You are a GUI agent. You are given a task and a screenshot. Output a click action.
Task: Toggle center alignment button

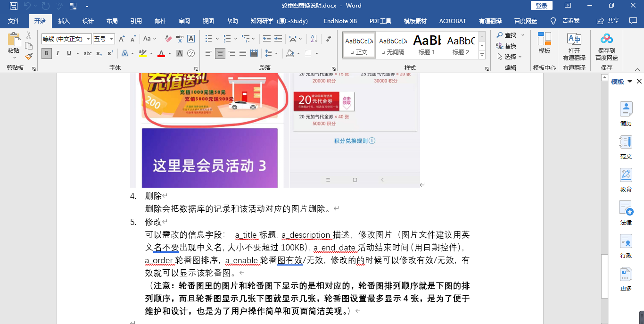220,53
